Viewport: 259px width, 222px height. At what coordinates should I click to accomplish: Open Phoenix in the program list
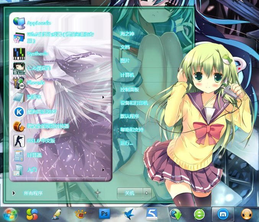tap(36, 83)
